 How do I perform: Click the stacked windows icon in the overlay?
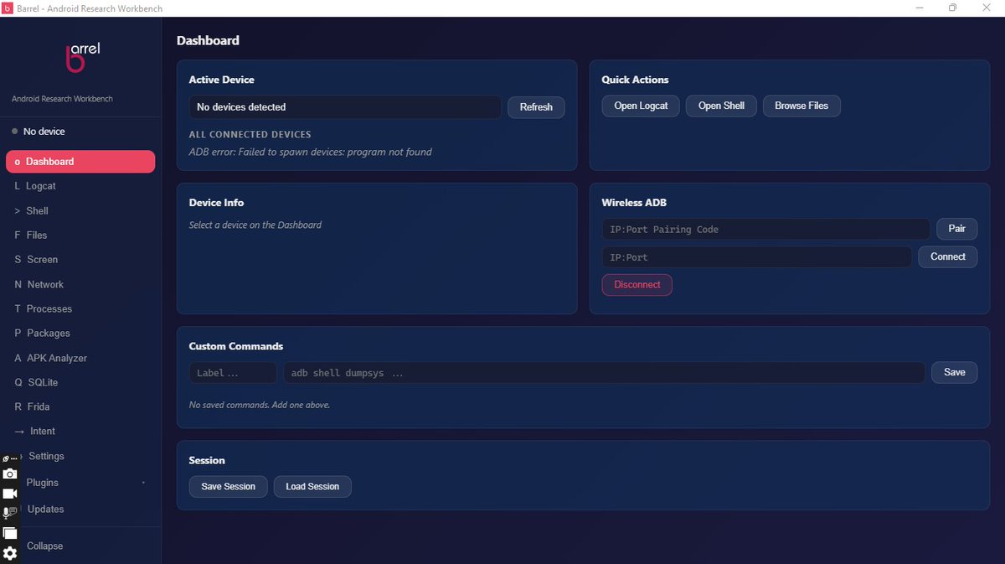pos(10,533)
